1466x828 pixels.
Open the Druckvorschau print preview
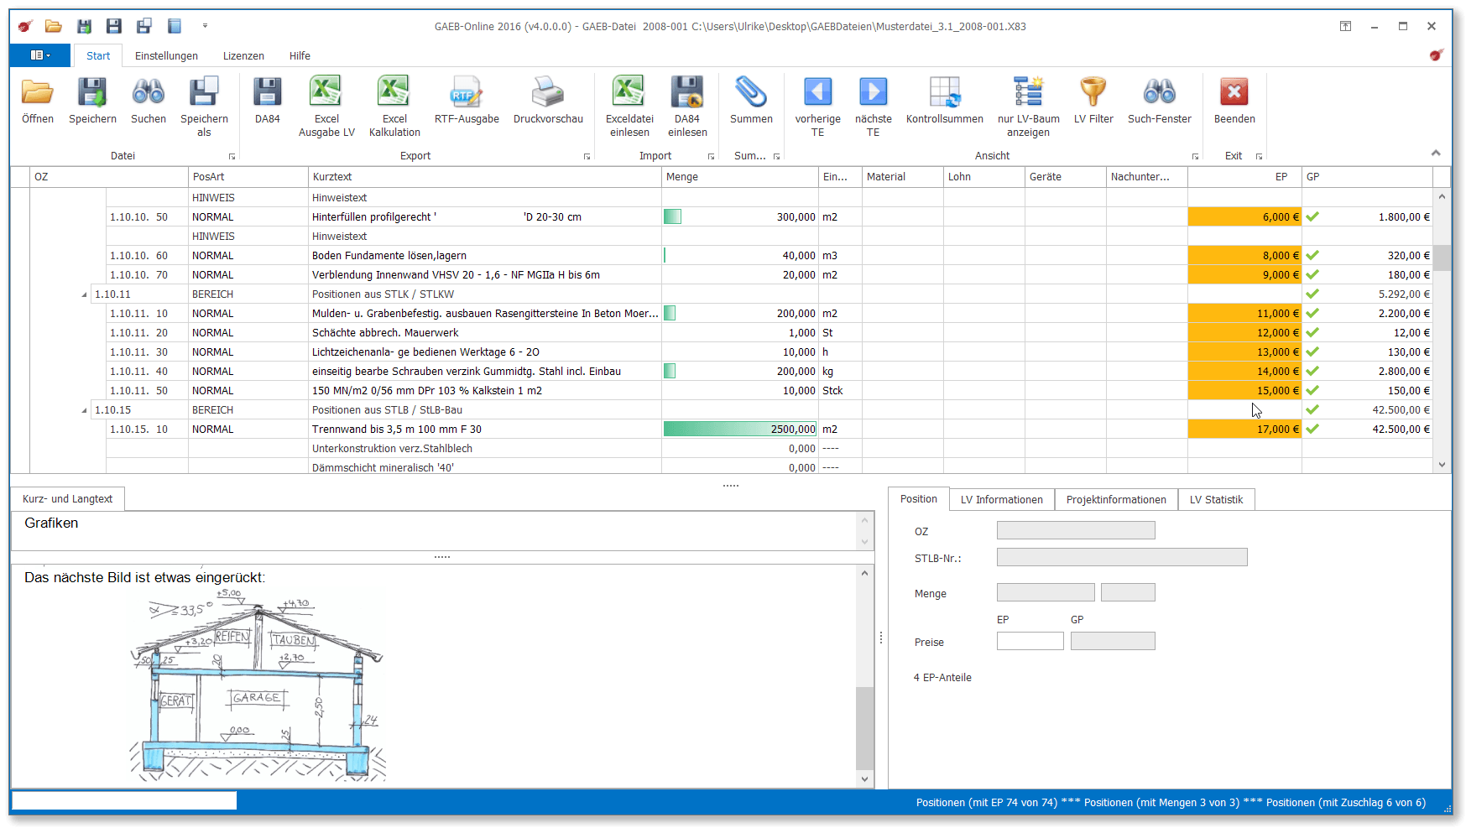547,93
